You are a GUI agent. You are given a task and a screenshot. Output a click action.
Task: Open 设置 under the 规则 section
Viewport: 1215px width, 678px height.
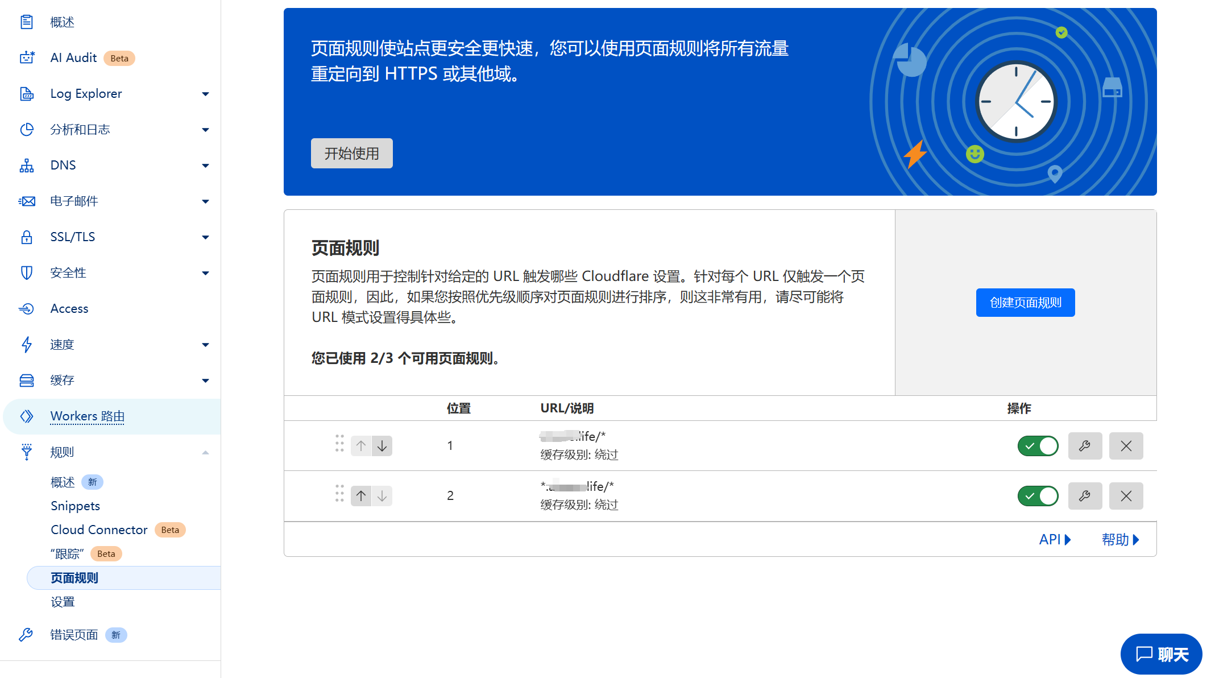pos(63,602)
